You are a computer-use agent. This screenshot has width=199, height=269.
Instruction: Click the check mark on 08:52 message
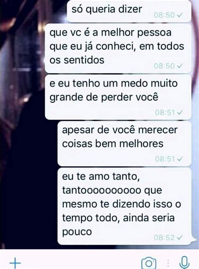tap(180, 237)
